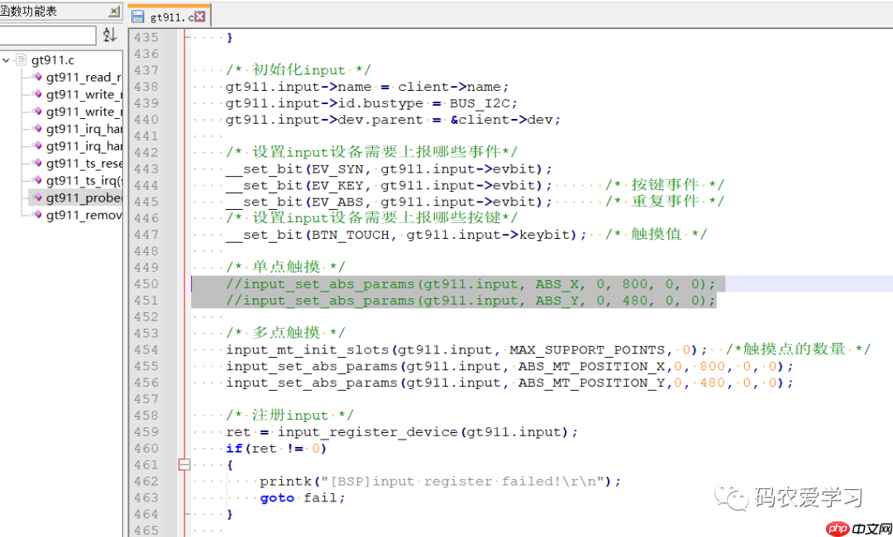Image resolution: width=893 pixels, height=537 pixels.
Task: Select gt911.c file tree root
Action: [53, 59]
